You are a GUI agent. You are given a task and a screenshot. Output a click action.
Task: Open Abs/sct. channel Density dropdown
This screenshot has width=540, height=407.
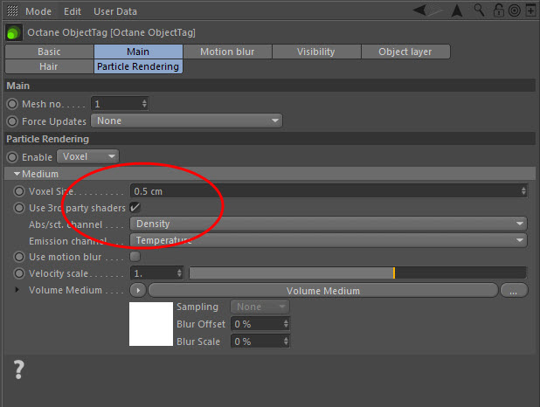(x=329, y=224)
